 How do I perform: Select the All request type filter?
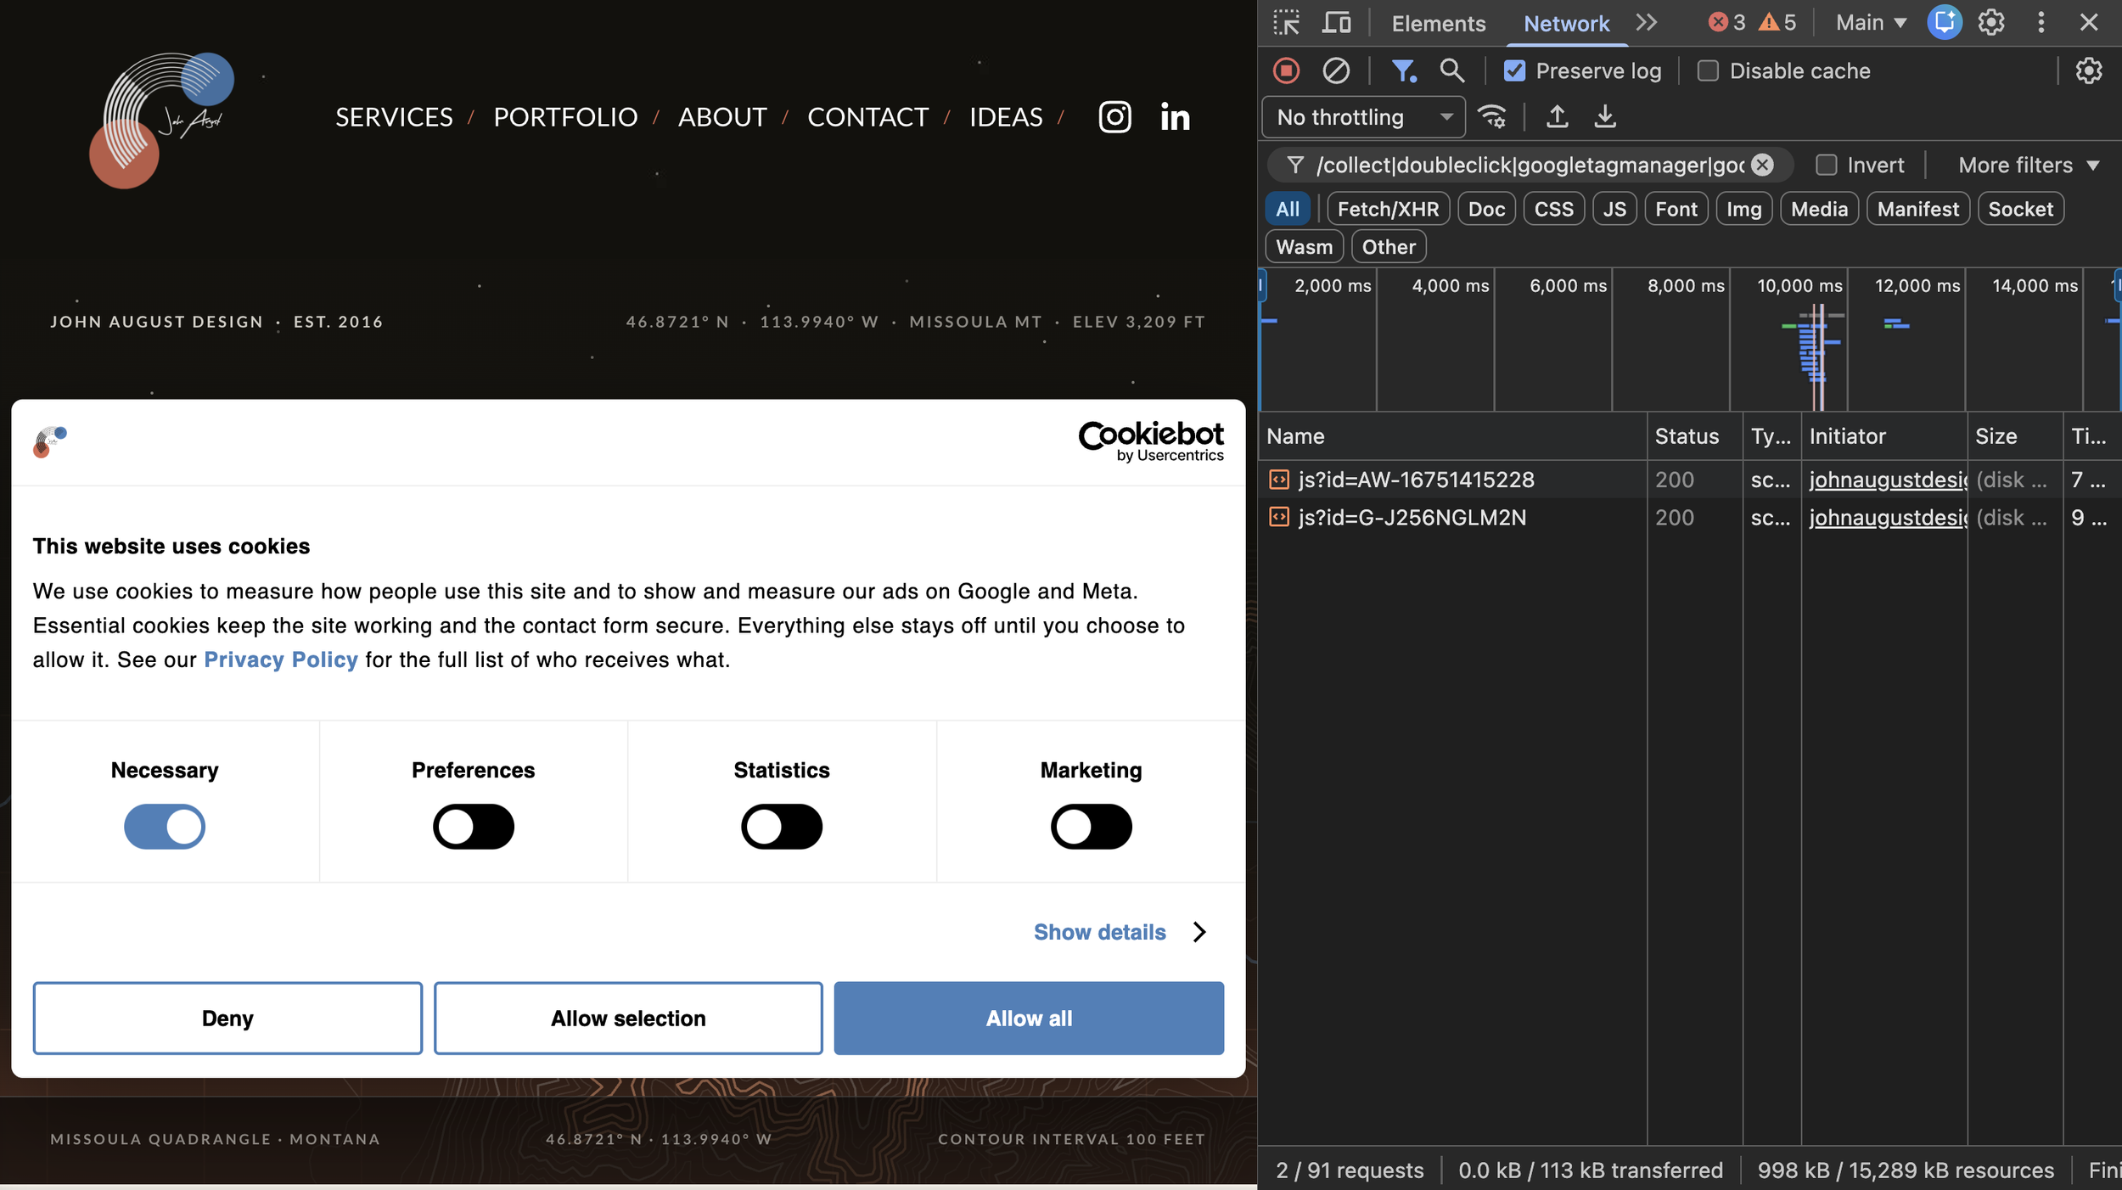[x=1288, y=209]
